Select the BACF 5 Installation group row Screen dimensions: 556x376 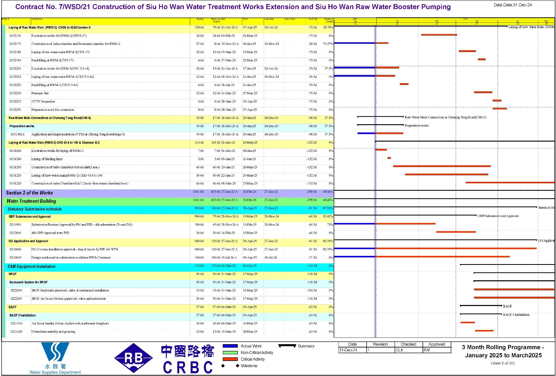click(x=170, y=315)
